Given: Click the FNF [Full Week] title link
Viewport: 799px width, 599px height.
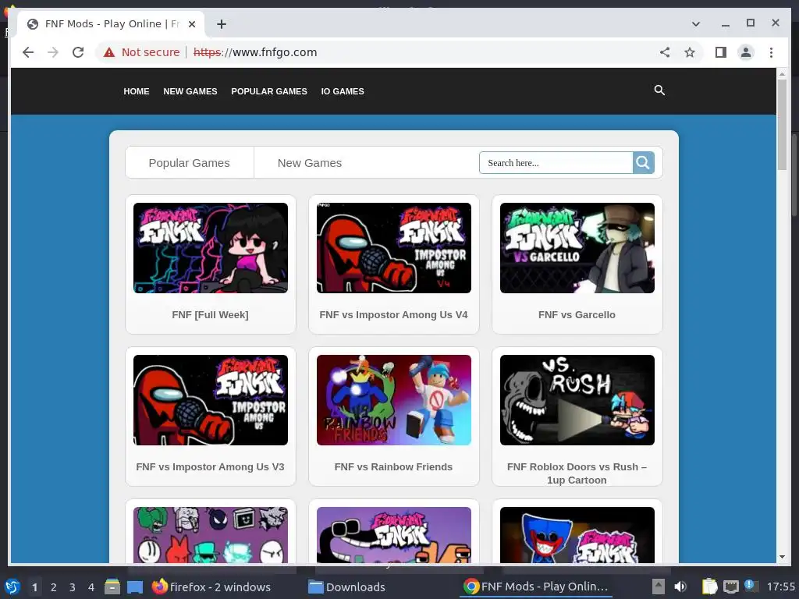Looking at the screenshot, I should (211, 315).
